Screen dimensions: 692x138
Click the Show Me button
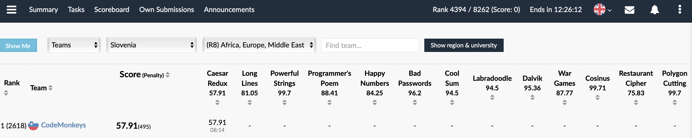tap(18, 46)
